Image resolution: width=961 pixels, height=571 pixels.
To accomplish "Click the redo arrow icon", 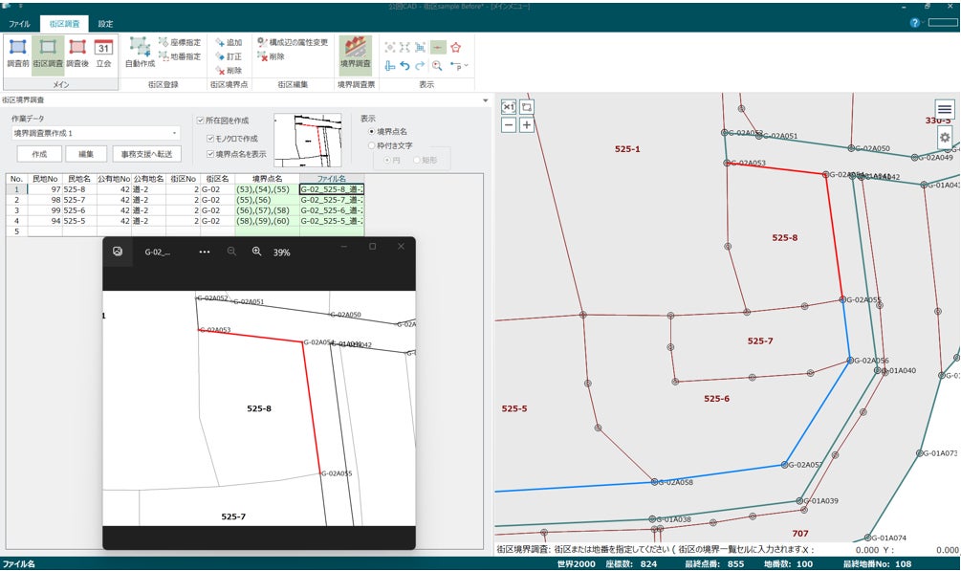I will coord(420,65).
